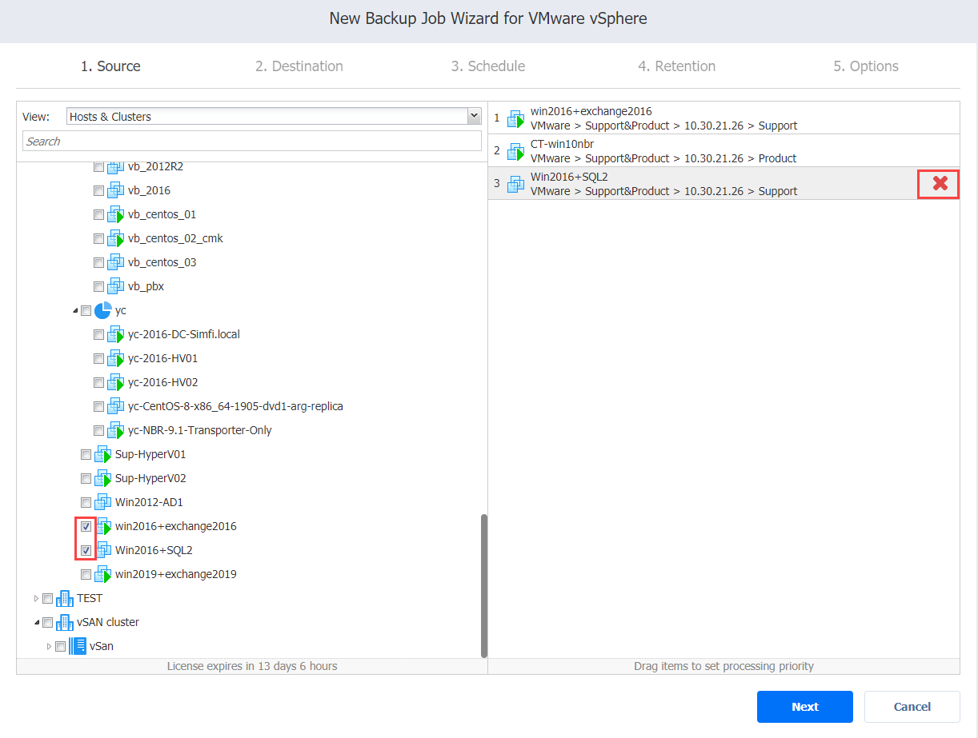Click the vb_centos_02_cmk VM icon
The height and width of the screenshot is (738, 978).
[x=115, y=238]
